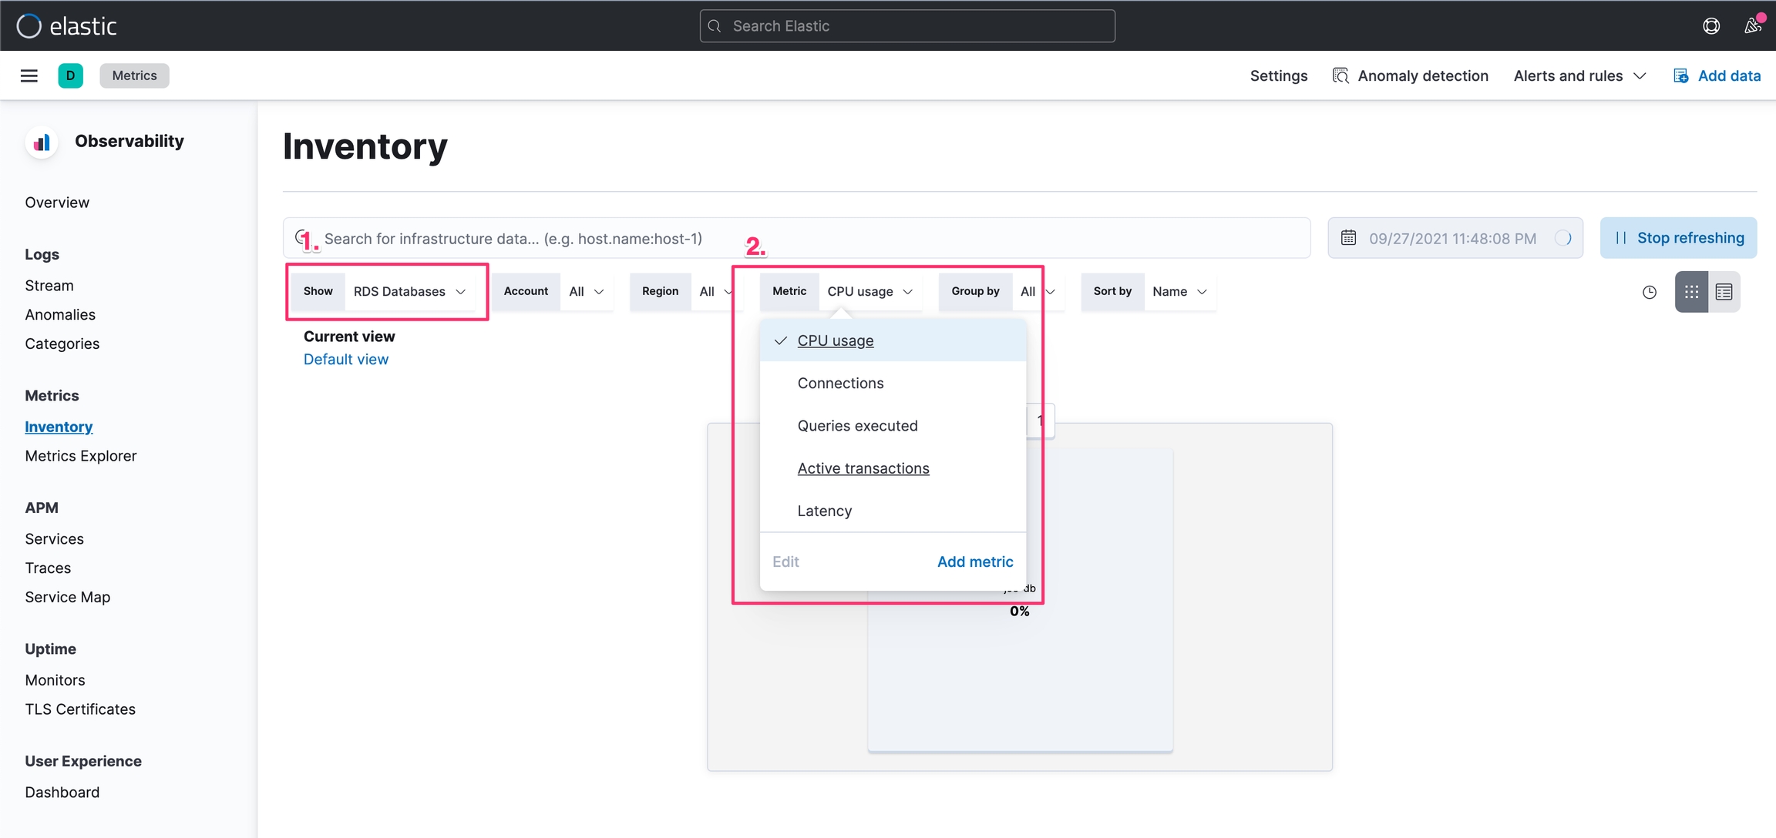This screenshot has height=838, width=1776.
Task: Click the Add metric button
Action: 974,561
